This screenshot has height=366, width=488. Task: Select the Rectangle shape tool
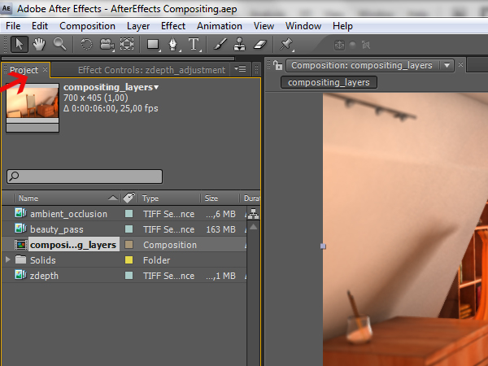(x=153, y=44)
